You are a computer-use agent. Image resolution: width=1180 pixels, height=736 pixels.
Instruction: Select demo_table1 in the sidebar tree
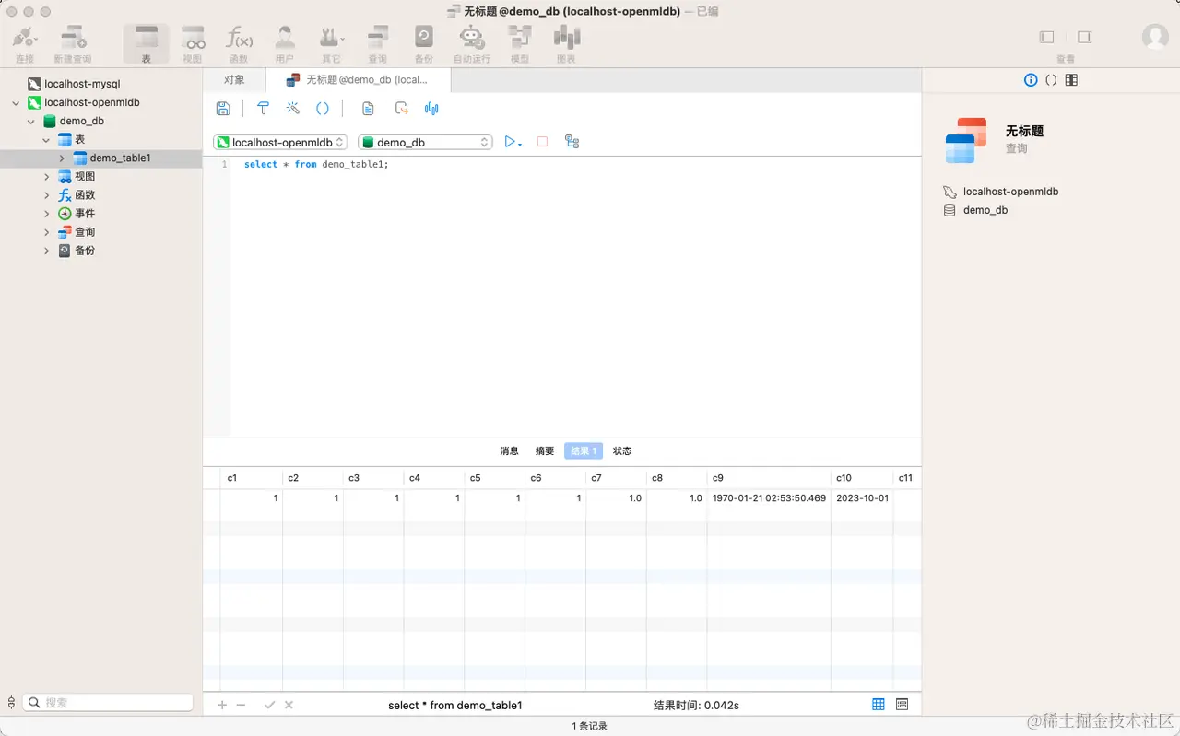pos(120,158)
